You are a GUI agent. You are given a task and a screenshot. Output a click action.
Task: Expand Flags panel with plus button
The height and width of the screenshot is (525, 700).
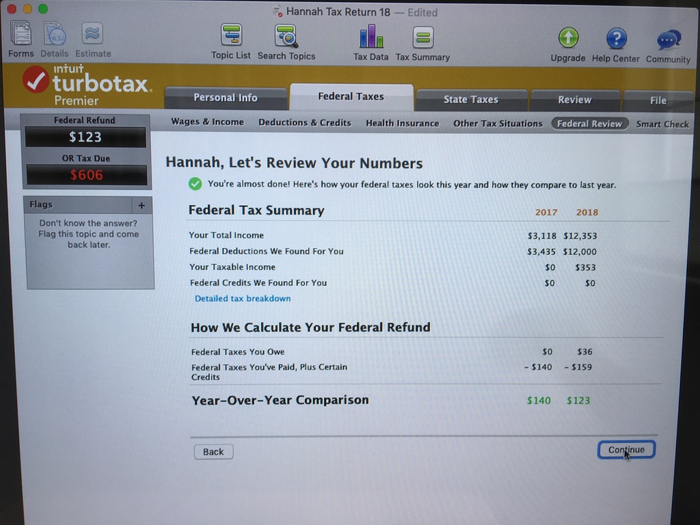click(x=142, y=205)
